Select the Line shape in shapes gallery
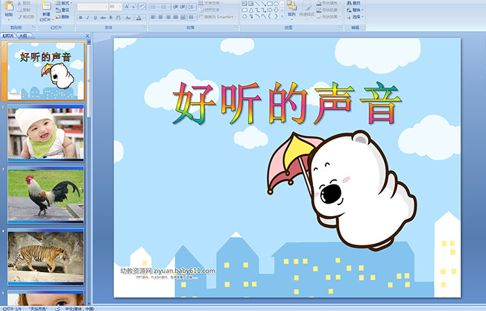Image resolution: width=486 pixels, height=311 pixels. 257,3
